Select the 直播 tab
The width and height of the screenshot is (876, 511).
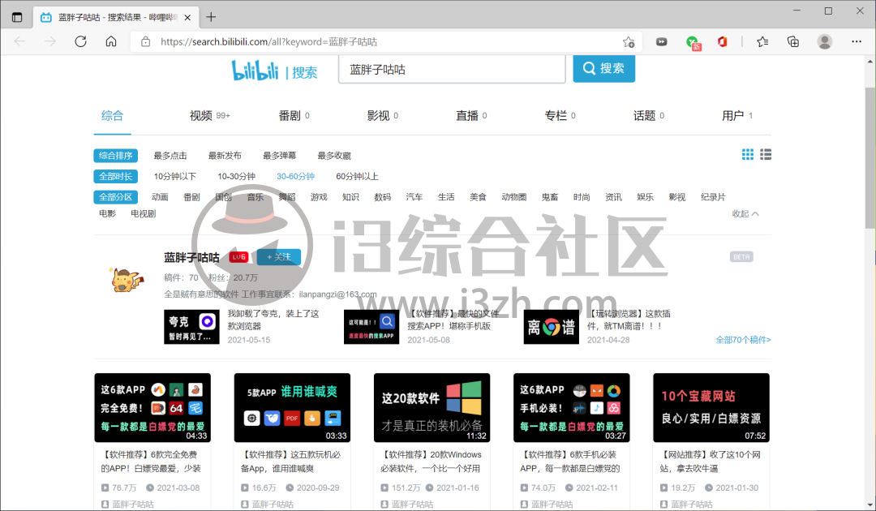471,116
